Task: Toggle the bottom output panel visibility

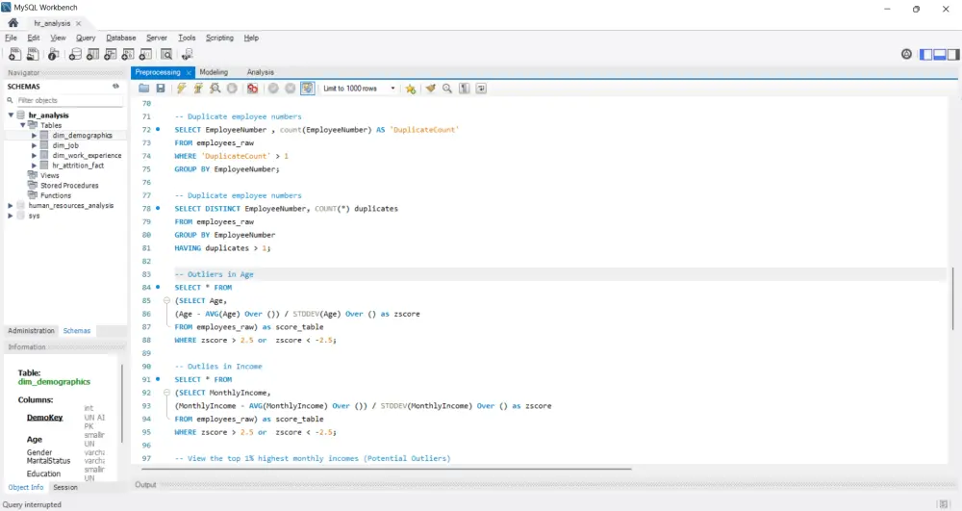Action: (939, 55)
